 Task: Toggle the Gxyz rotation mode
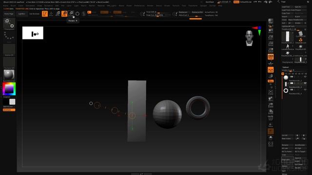(271, 81)
